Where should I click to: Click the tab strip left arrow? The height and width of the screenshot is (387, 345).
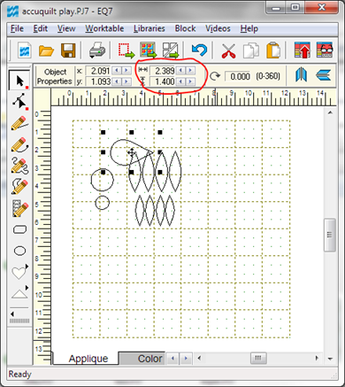click(x=172, y=359)
